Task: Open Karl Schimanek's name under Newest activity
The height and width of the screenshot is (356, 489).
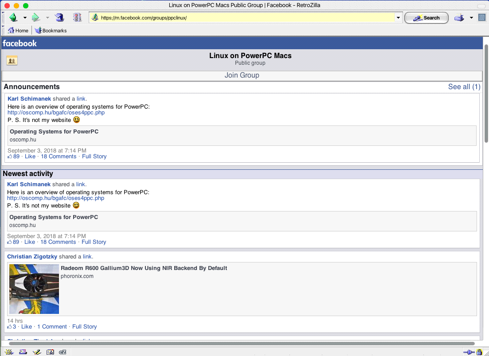Action: pos(29,184)
